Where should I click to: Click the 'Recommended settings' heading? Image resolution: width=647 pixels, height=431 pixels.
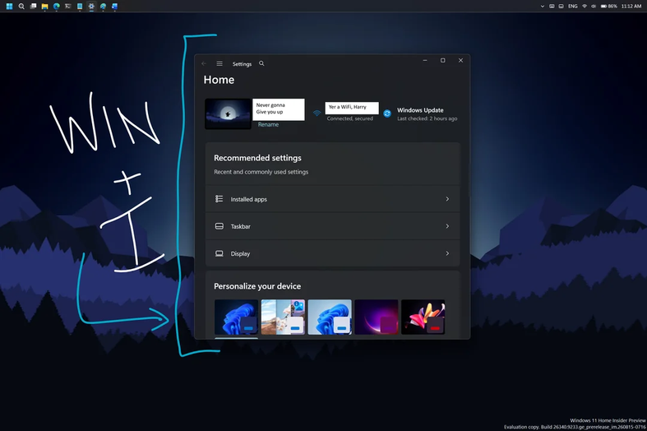point(257,158)
